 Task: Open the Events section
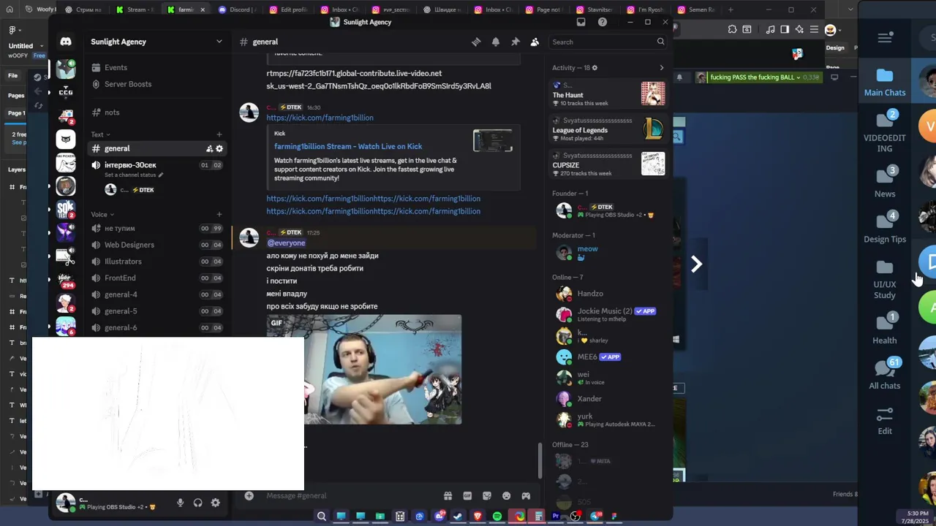tap(116, 67)
